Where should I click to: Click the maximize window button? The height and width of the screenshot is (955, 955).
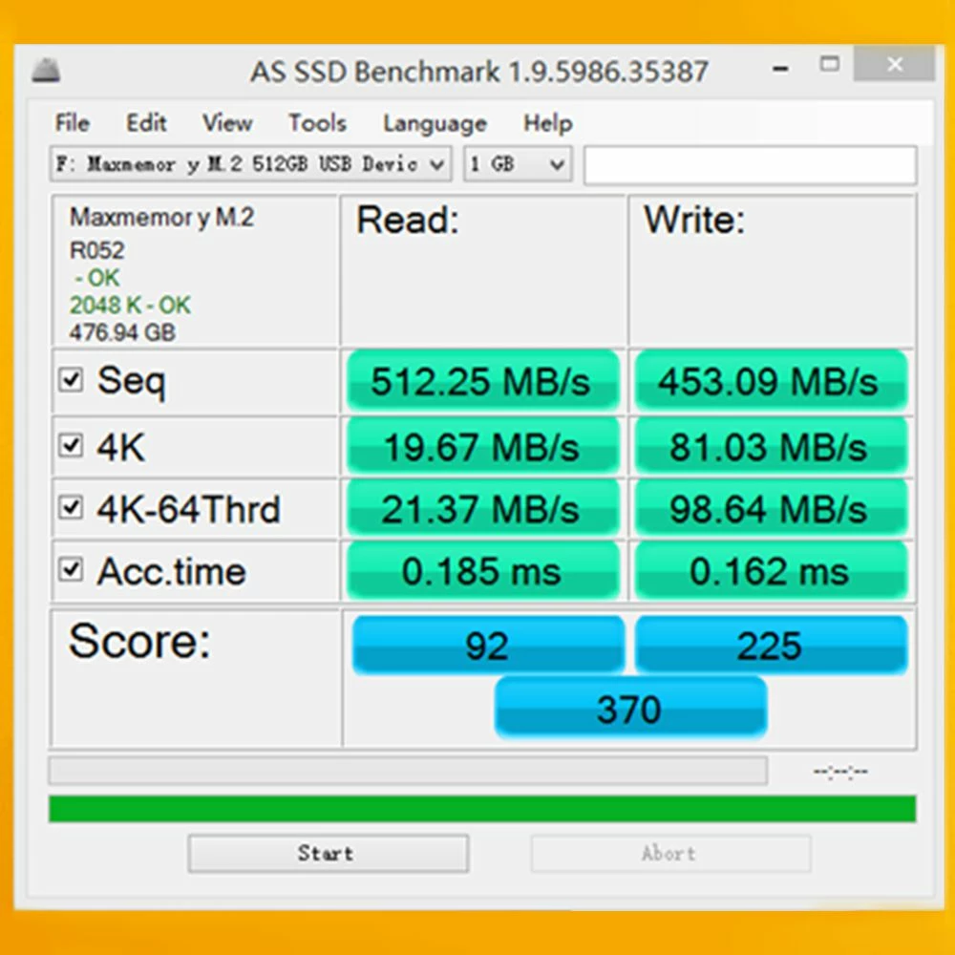(x=830, y=65)
